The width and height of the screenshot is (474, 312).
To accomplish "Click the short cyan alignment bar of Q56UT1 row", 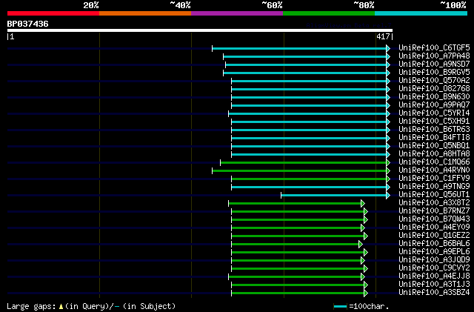I will (x=334, y=196).
